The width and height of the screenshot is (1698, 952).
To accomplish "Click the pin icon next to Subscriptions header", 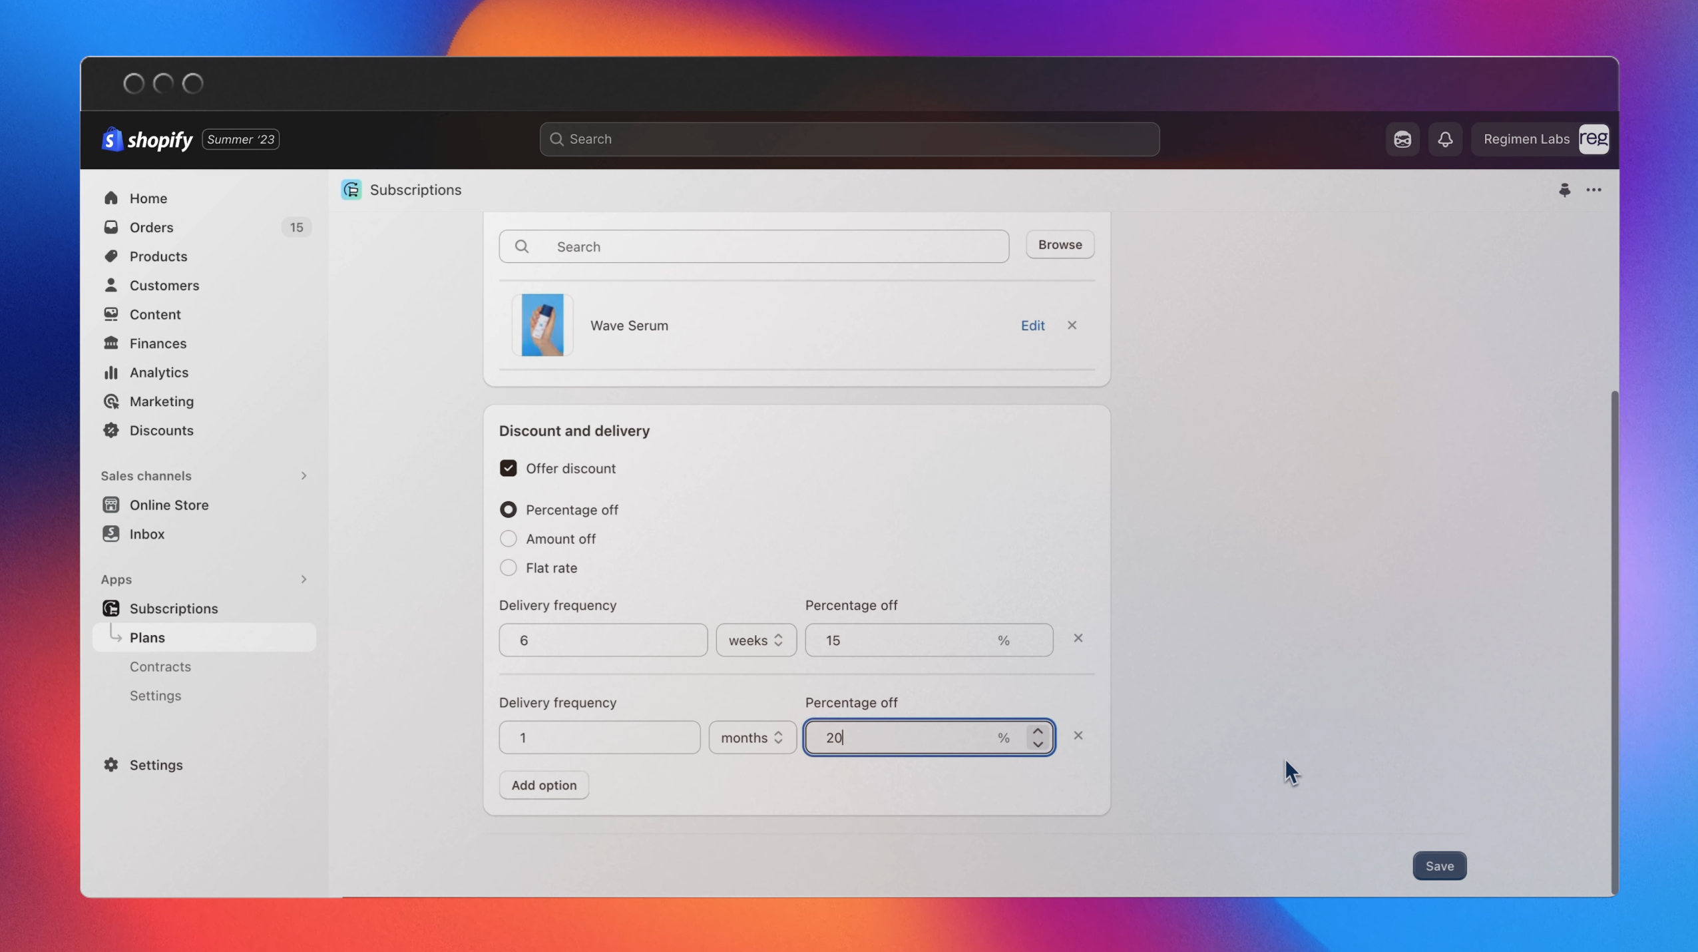I will point(1564,190).
